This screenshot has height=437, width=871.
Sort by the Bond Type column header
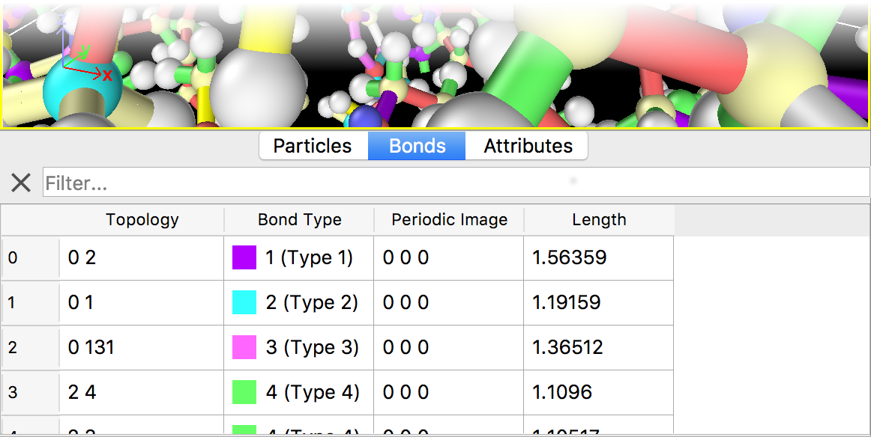pos(299,220)
